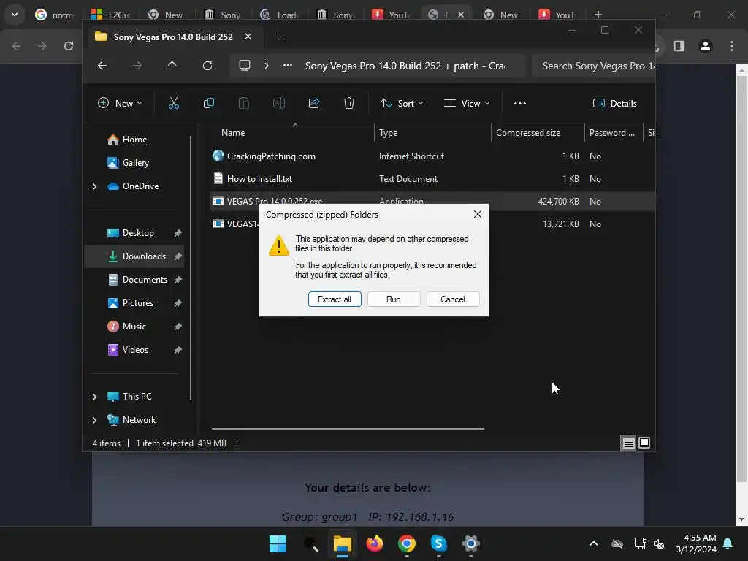Open Settings gear from the taskbar
The width and height of the screenshot is (748, 561).
coord(470,543)
